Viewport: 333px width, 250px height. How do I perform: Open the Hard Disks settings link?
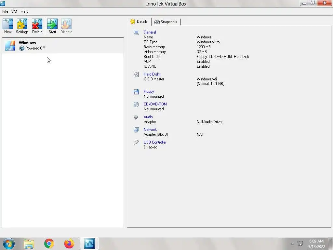pos(152,74)
